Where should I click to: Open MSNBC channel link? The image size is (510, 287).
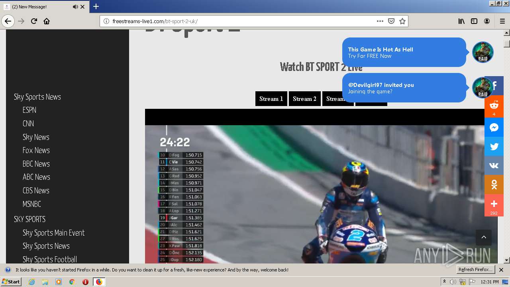(x=32, y=204)
